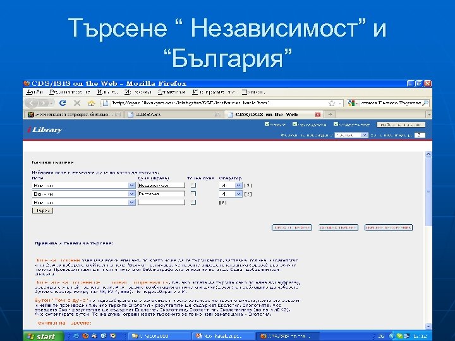Click the scroll down arrow of the page
Screen dimensions: 455x341
(x=428, y=326)
